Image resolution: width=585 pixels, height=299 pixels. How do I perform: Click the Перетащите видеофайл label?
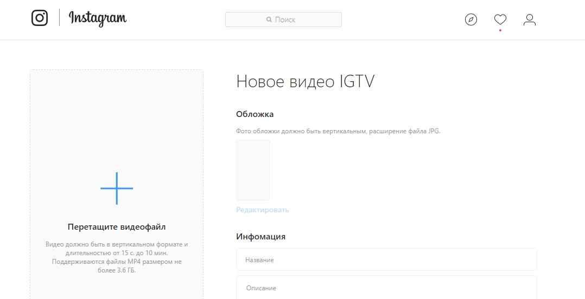pos(117,226)
